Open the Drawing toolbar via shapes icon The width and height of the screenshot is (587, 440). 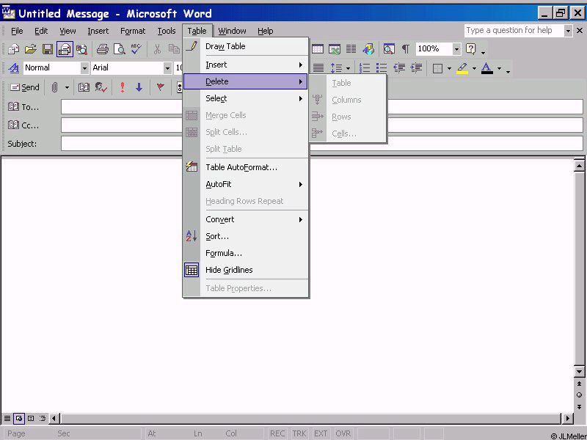coord(368,49)
